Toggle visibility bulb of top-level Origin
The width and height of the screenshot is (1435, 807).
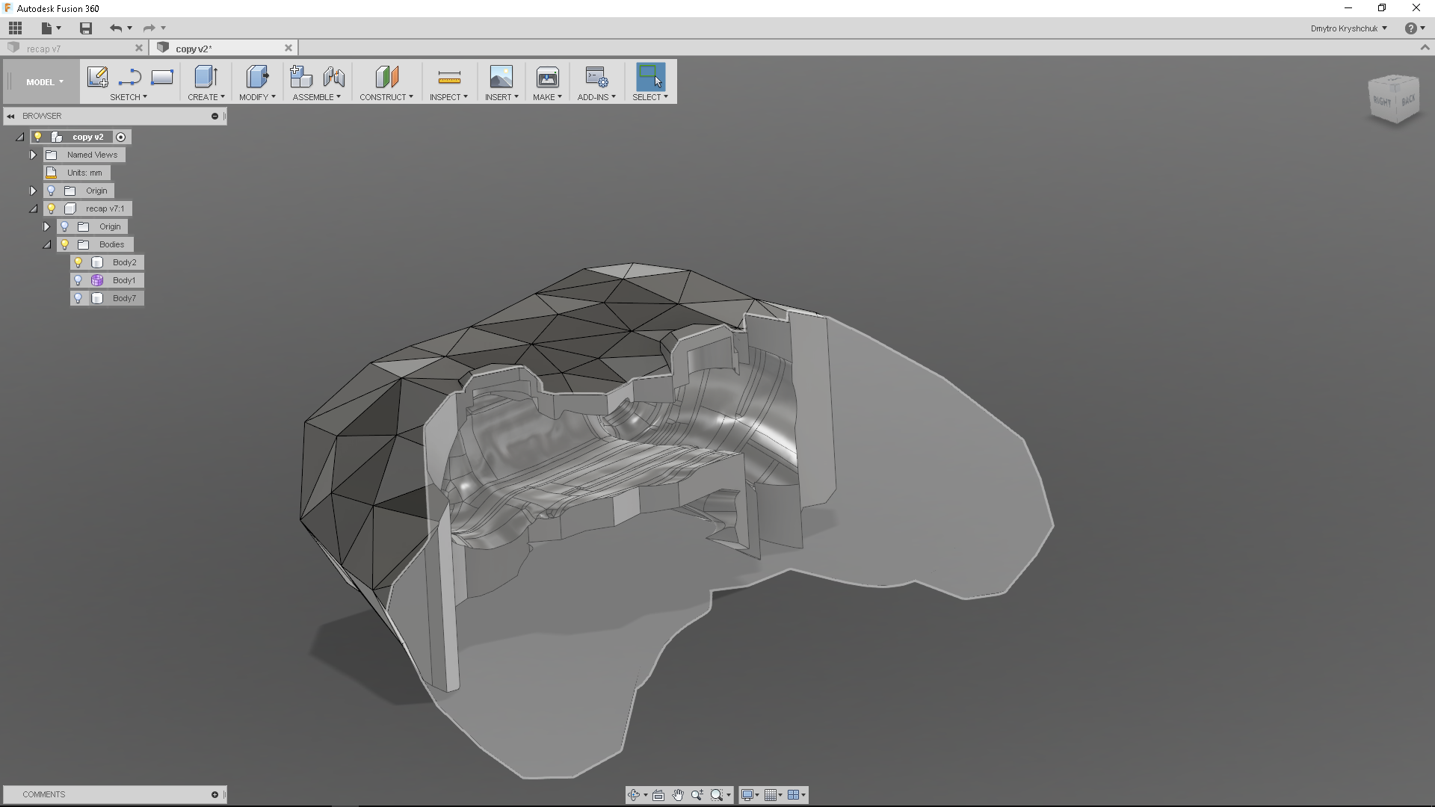click(52, 191)
